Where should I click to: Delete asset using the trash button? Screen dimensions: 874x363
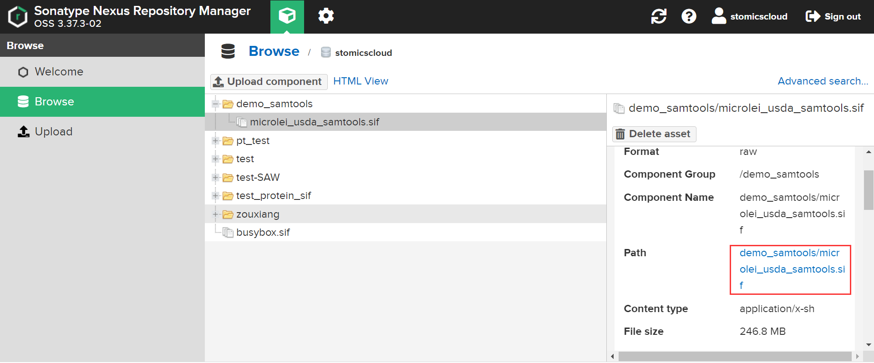tap(654, 134)
